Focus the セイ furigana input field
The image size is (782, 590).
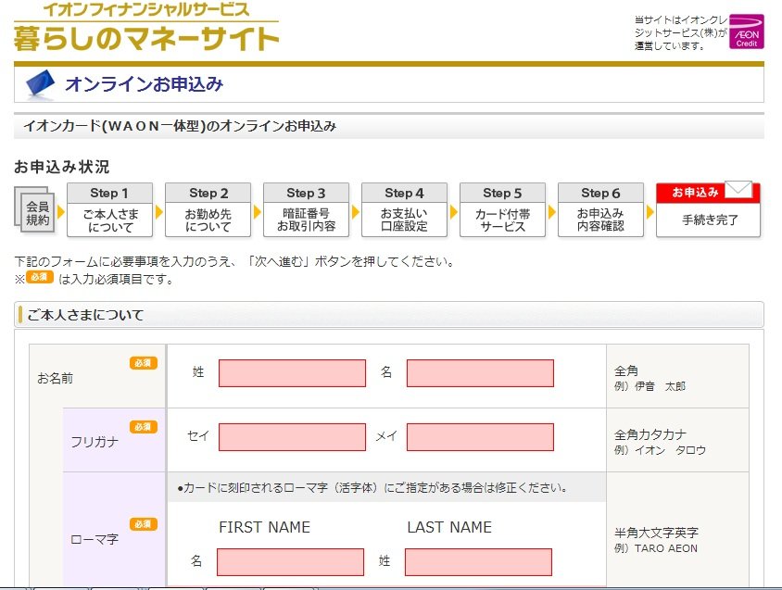click(x=292, y=437)
